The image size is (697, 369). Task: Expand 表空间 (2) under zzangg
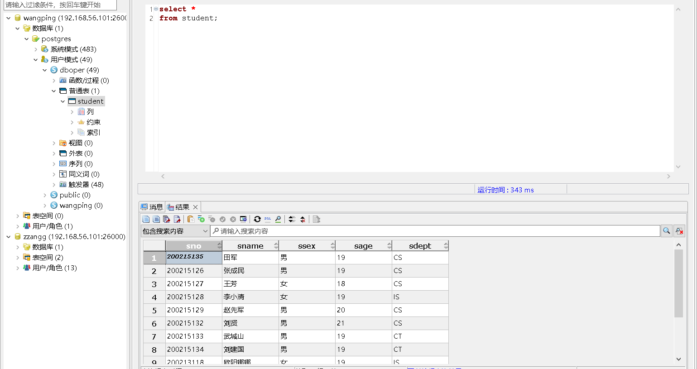click(x=17, y=258)
